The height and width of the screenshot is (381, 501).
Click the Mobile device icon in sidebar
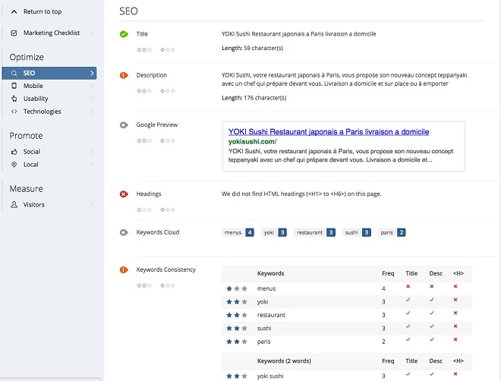(x=14, y=86)
